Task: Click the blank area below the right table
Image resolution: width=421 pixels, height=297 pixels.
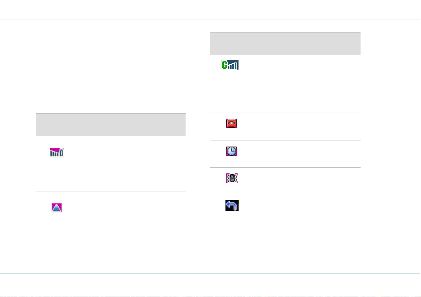Action: tap(285, 247)
